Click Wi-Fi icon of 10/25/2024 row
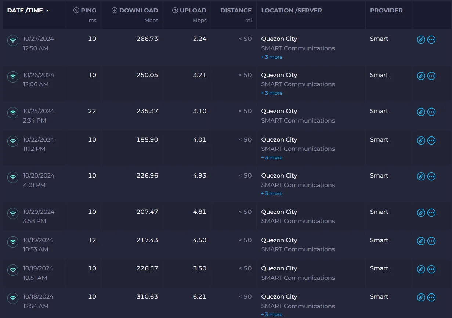Image resolution: width=452 pixels, height=318 pixels. (13, 113)
